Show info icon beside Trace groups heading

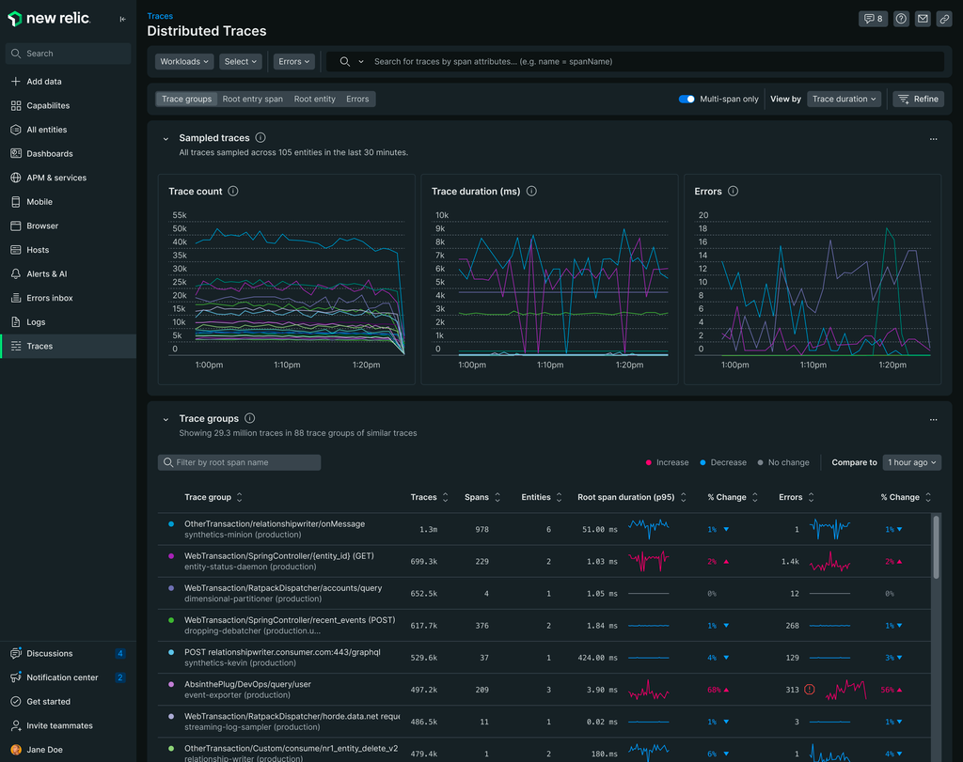(249, 418)
